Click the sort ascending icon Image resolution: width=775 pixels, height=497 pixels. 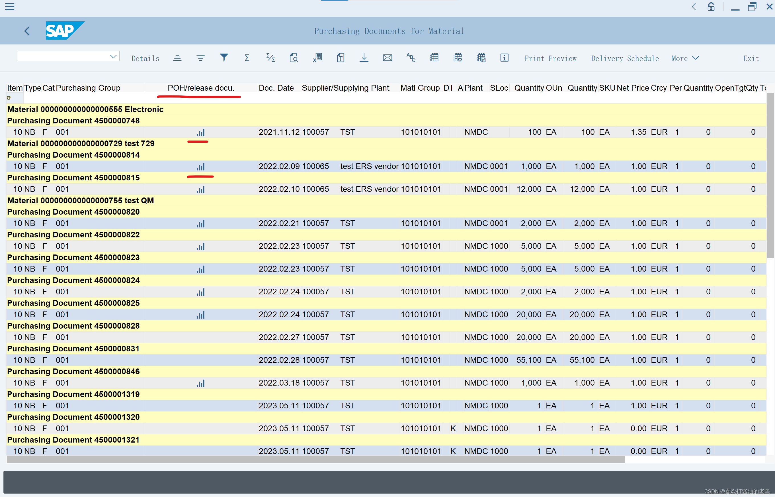click(178, 58)
